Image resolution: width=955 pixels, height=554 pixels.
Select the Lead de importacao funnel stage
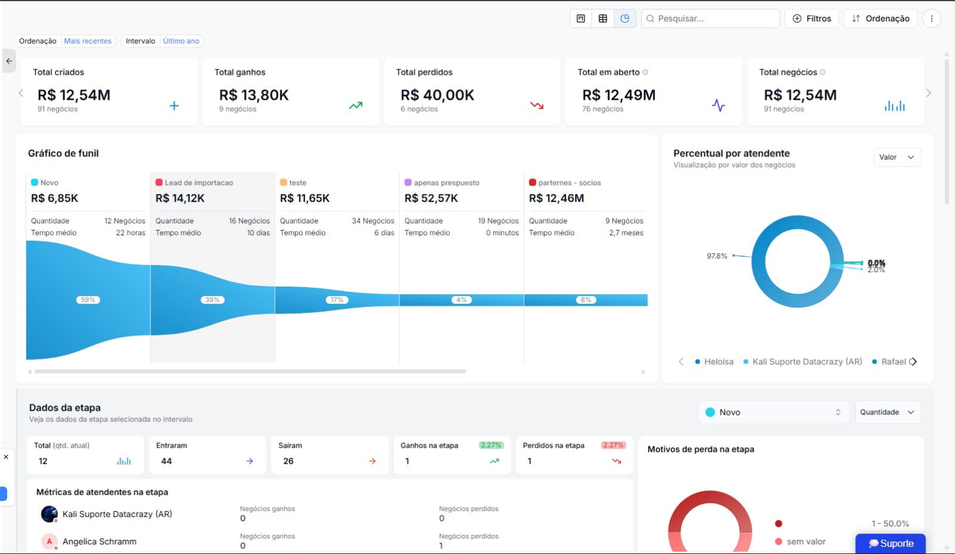(x=212, y=267)
